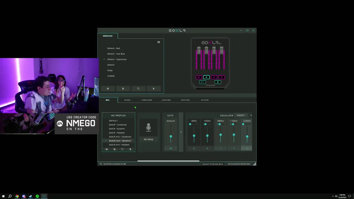The image size is (354, 199).
Task: Go to the System tab
Action: 205,100
